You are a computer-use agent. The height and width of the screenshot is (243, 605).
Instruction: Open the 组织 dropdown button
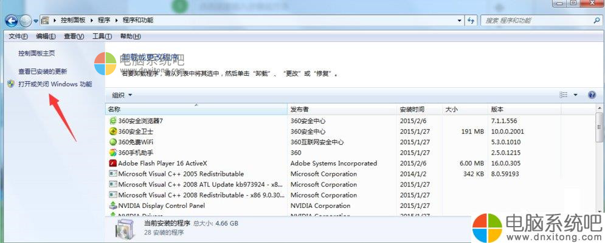pyautogui.click(x=122, y=95)
